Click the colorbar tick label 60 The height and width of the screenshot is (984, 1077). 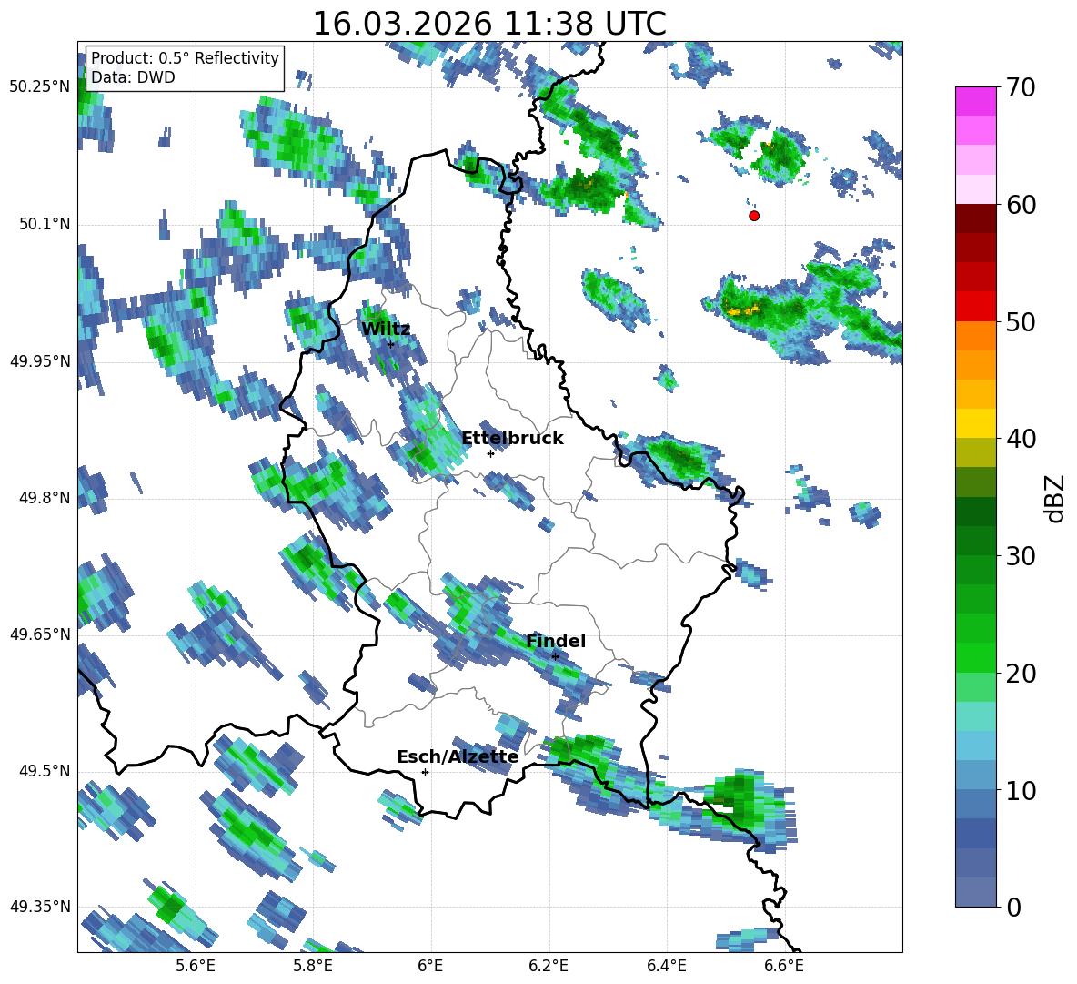coord(1021,205)
